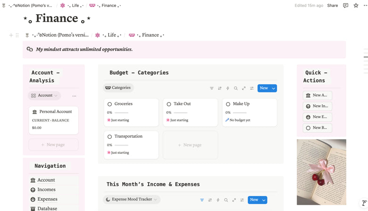
Task: Toggle the Transportation circle checkbox
Action: point(110,136)
